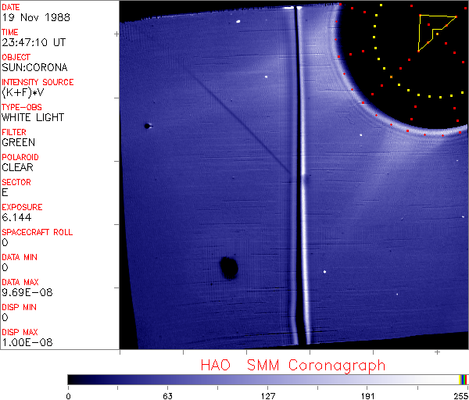
Task: Select the 9.69E-08 data max value
Action: point(27,292)
